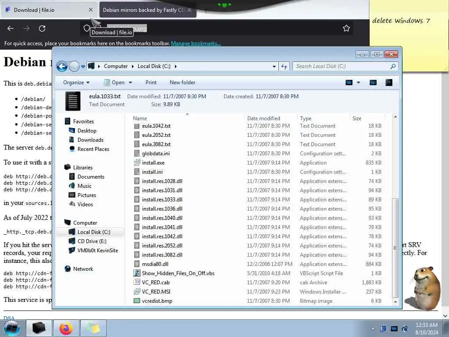Viewport: 449px width, 337px height.
Task: Click New folder in toolbar
Action: point(182,82)
